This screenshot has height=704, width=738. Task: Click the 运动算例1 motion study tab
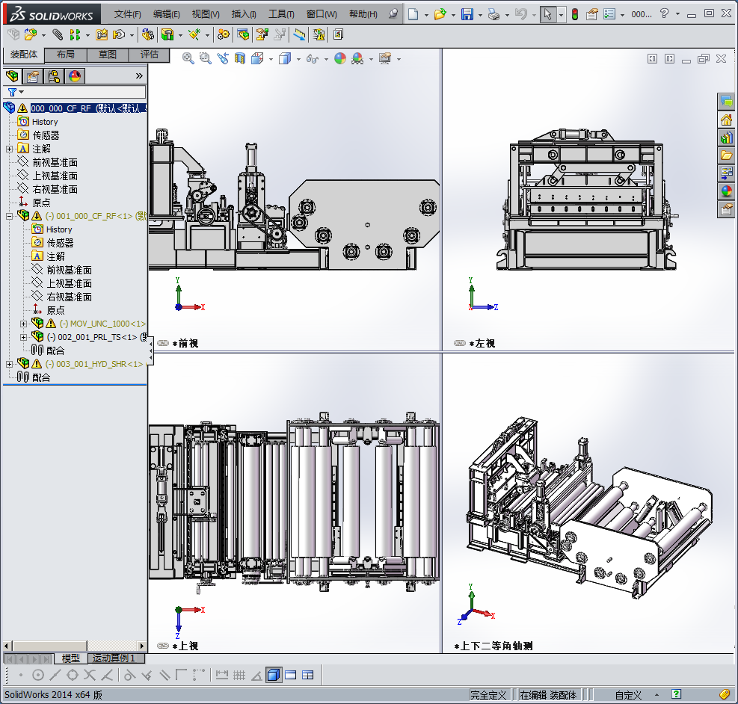pyautogui.click(x=114, y=658)
